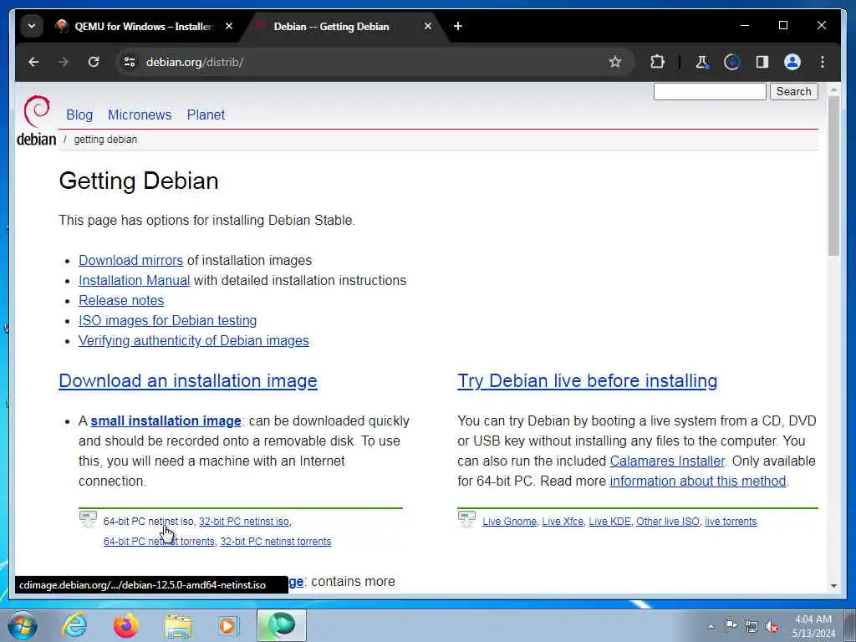Click Try Debian live before installing heading

coord(588,380)
